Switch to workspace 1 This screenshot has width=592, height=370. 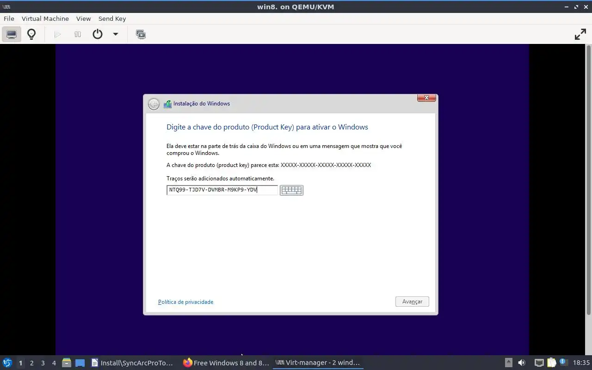(20, 363)
